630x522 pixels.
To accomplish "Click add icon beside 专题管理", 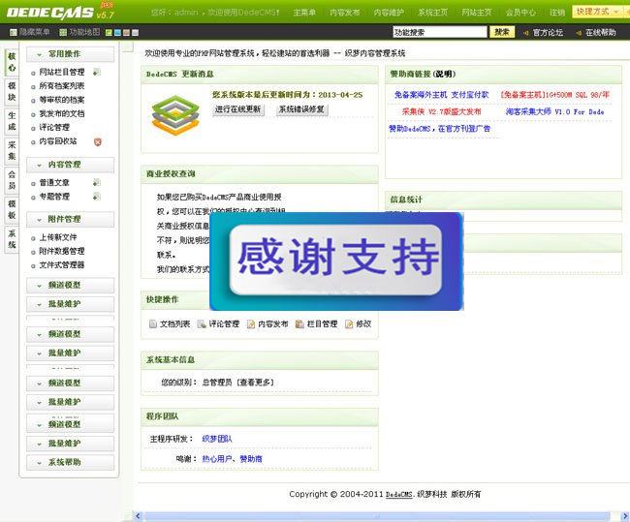I will click(x=97, y=197).
